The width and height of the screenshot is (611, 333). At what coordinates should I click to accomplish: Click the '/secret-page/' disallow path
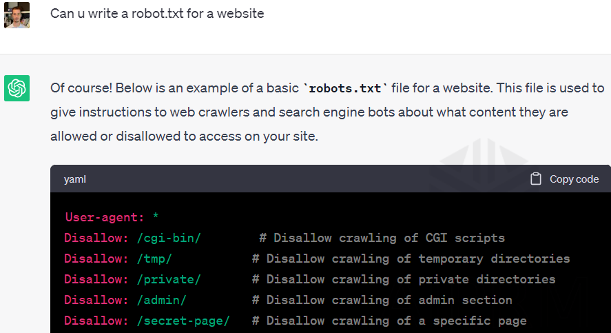183,321
